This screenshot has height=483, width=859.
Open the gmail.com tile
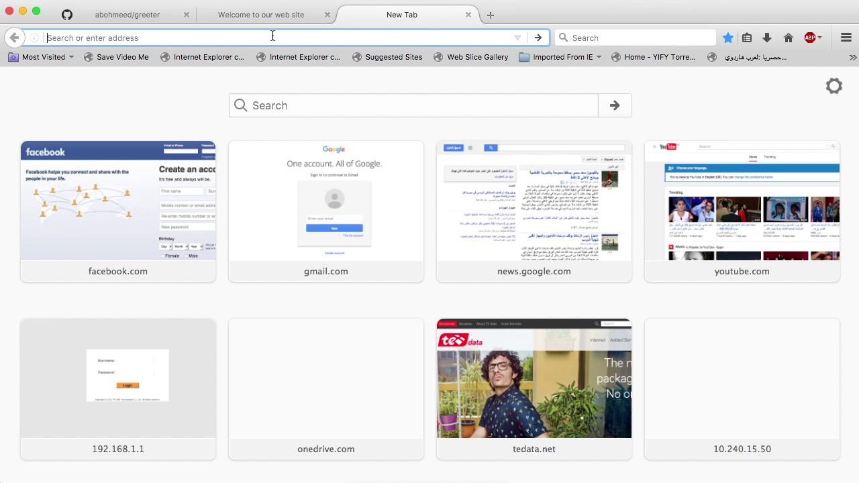pos(326,211)
